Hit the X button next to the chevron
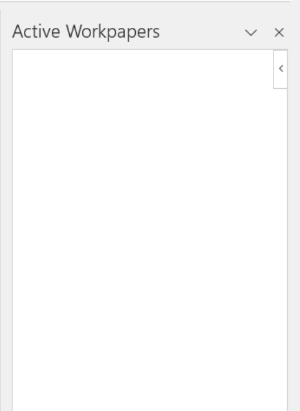 279,33
